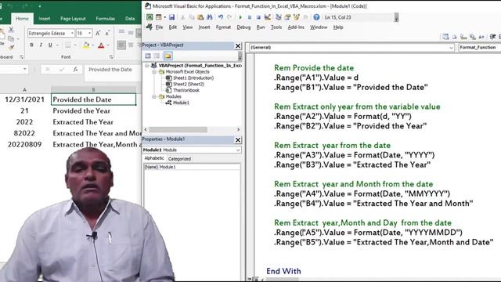
Task: Select ThisWorkbook in project tree
Action: pos(186,91)
